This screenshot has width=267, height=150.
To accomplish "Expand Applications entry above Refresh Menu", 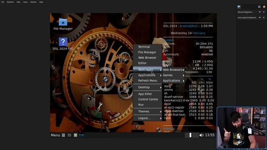I will click(147, 75).
